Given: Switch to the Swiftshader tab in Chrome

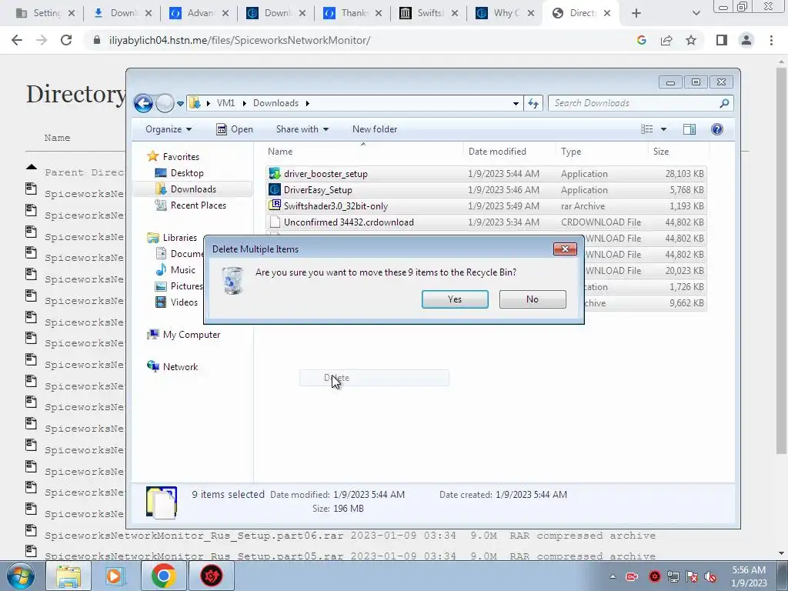Looking at the screenshot, I should click(429, 13).
